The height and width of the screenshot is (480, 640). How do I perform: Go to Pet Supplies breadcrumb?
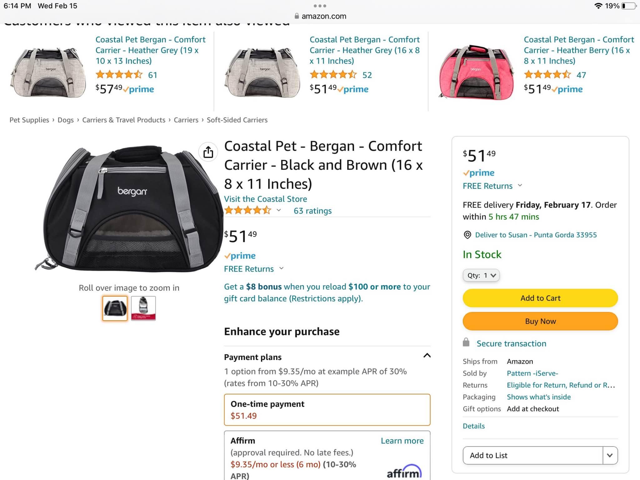tap(29, 120)
